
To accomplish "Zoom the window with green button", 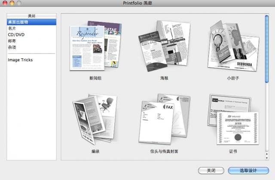I will pos(20,3).
